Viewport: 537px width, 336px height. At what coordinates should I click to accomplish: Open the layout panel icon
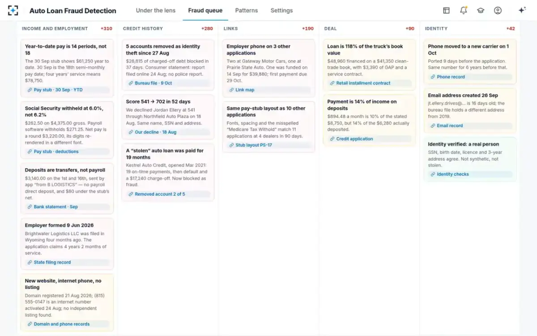pos(446,10)
